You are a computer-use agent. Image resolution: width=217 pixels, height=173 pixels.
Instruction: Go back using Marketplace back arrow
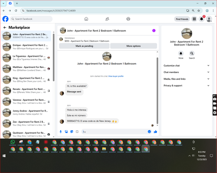click(5, 27)
